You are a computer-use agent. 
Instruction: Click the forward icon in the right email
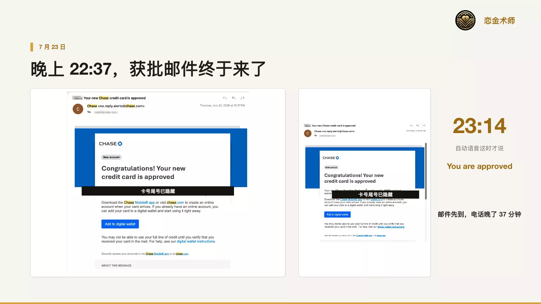click(x=424, y=126)
